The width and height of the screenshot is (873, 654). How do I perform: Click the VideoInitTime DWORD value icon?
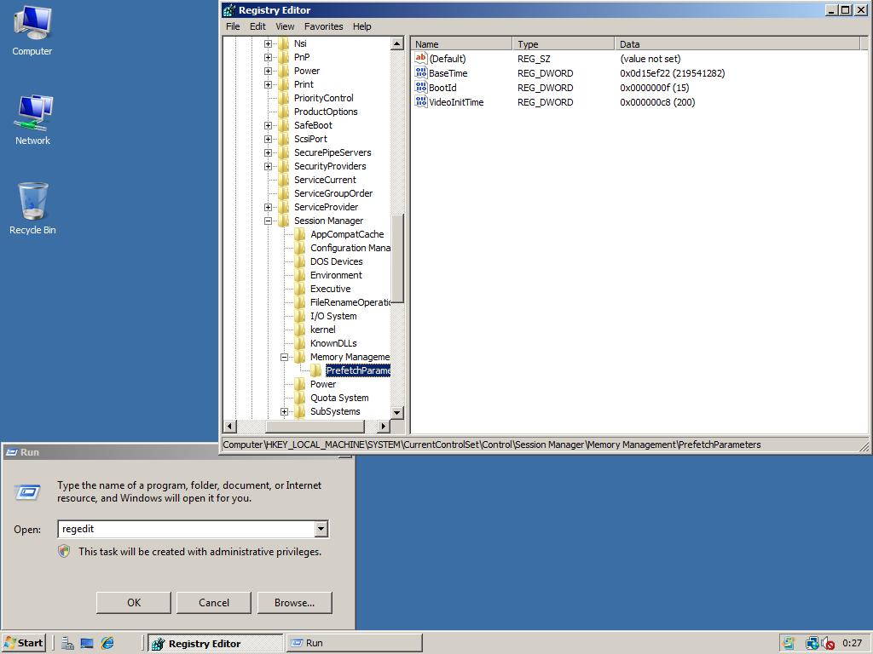point(421,102)
